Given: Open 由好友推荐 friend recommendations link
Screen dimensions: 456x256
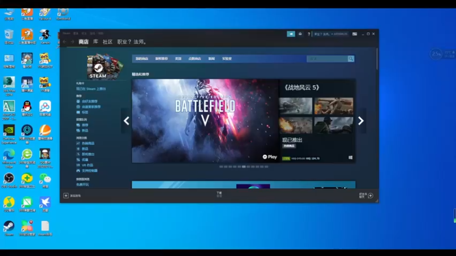Looking at the screenshot, I should [89, 101].
